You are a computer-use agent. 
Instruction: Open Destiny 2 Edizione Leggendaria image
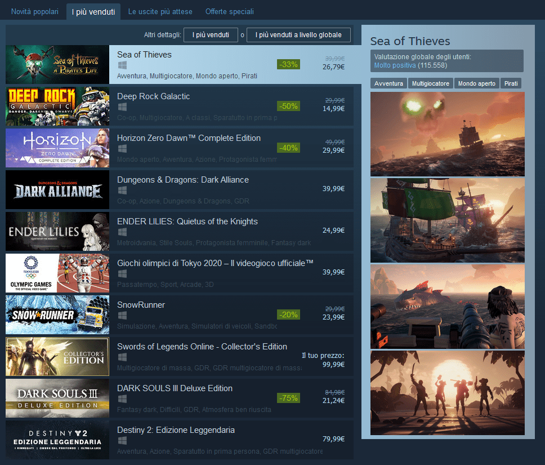(x=57, y=440)
